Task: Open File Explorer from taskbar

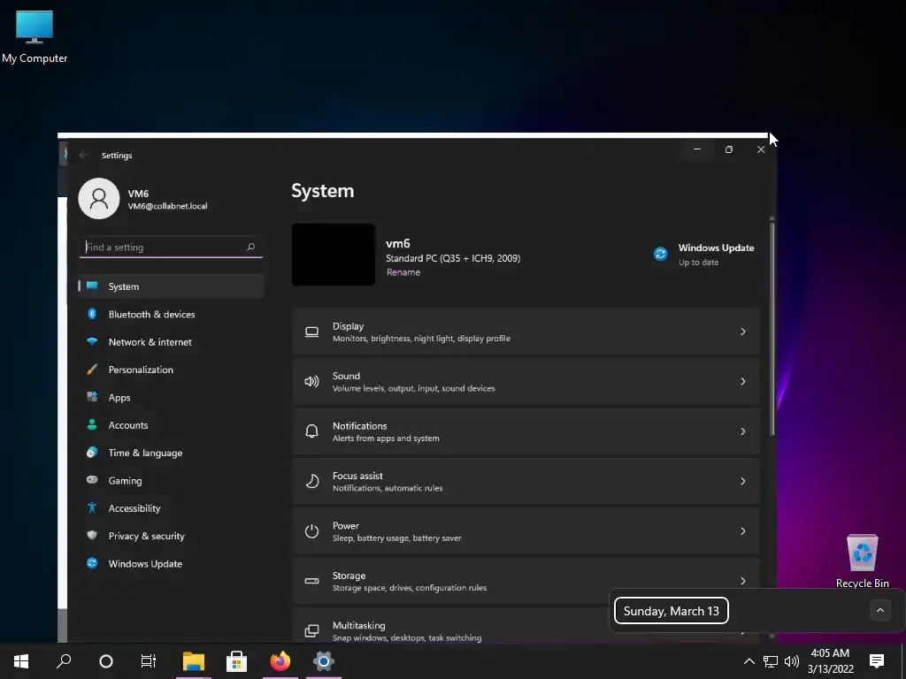Action: point(194,661)
